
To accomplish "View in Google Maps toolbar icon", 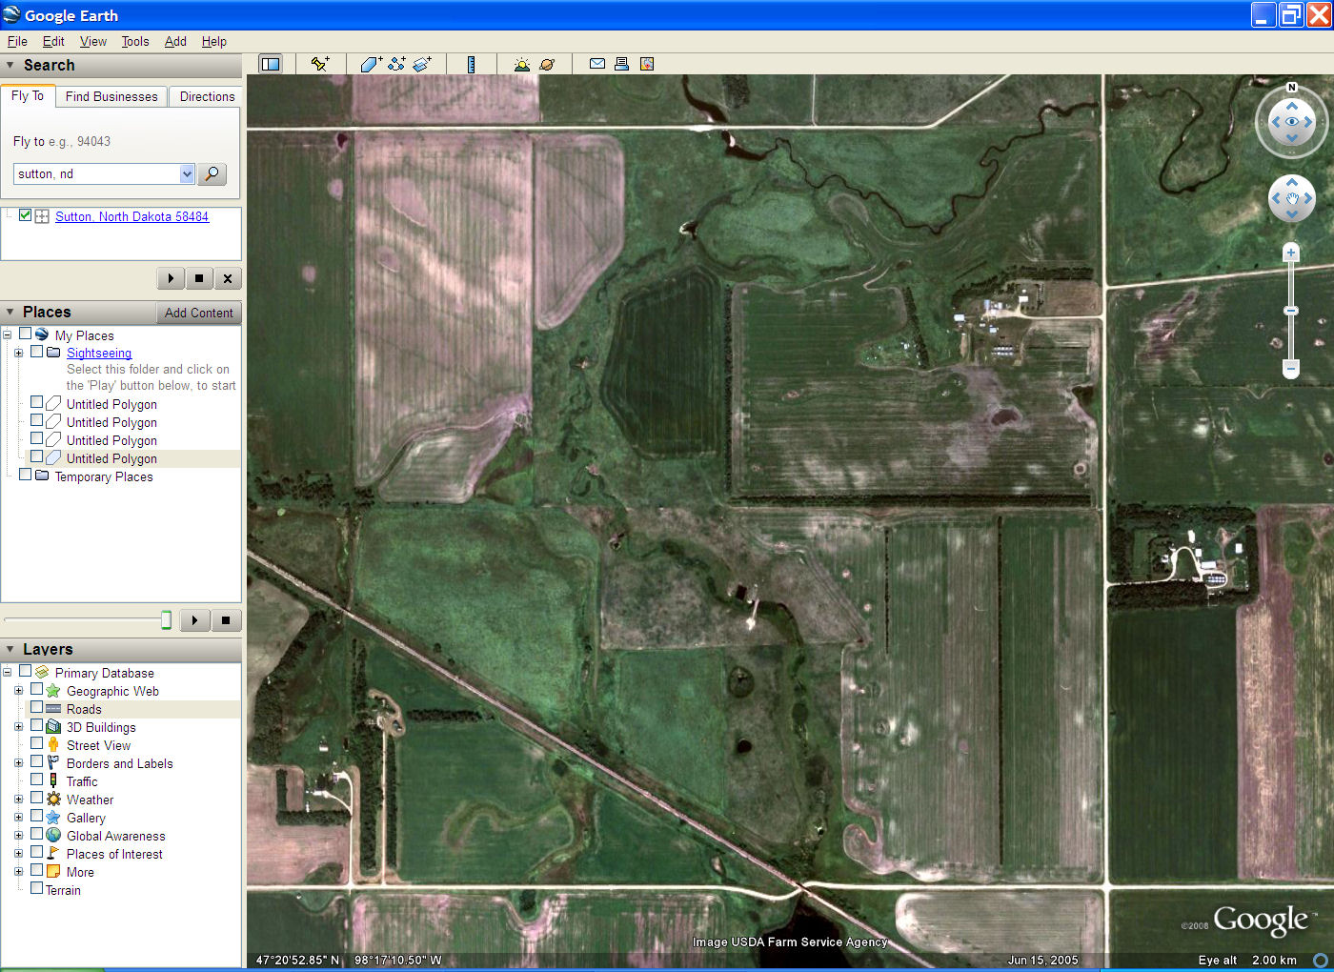I will pyautogui.click(x=647, y=64).
